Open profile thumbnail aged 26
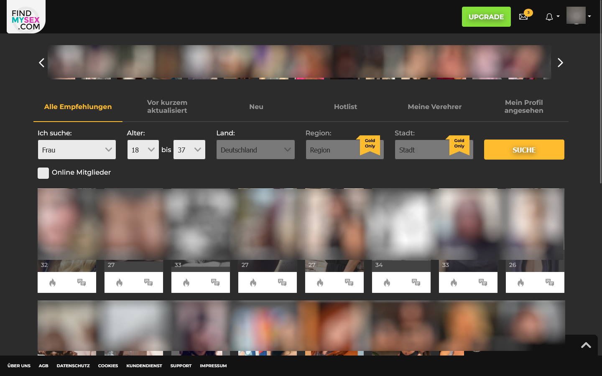Screen dimensions: 602x376 535,230
